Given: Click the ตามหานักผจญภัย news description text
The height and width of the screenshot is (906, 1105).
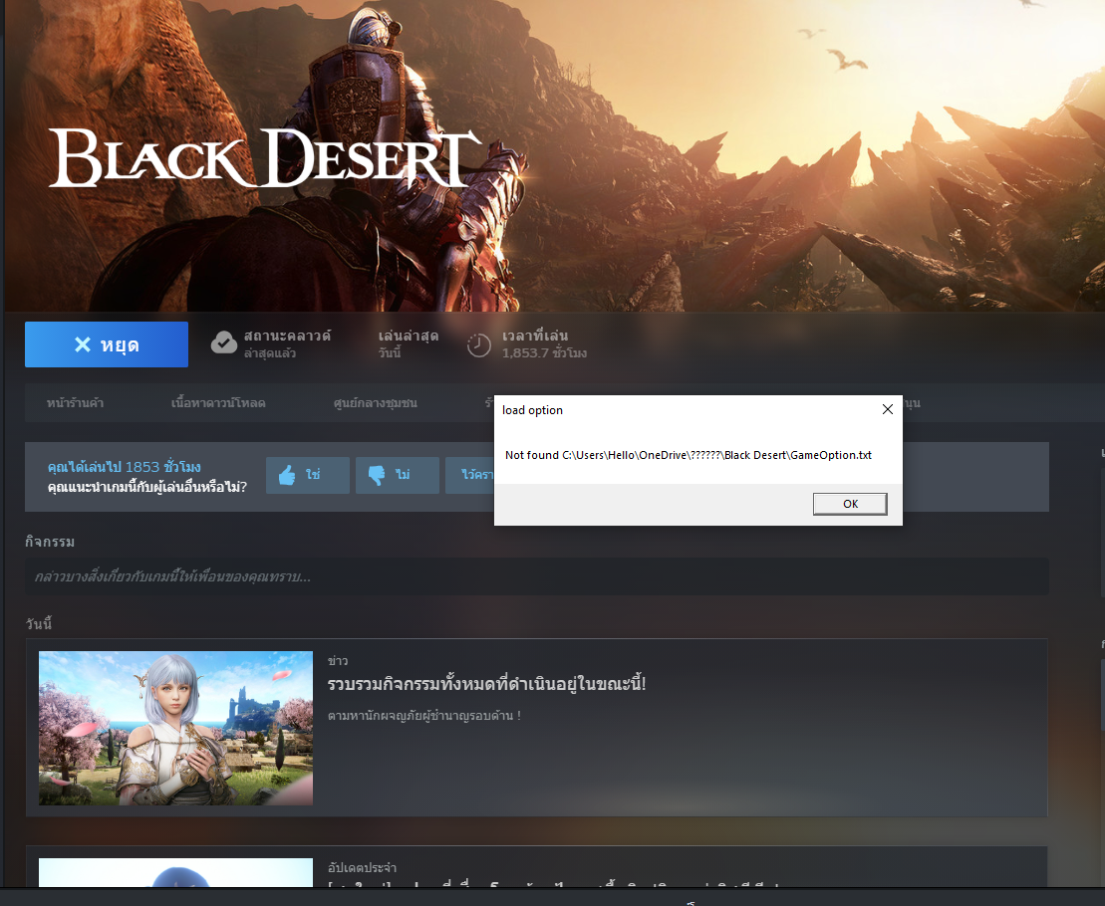Looking at the screenshot, I should click(424, 716).
